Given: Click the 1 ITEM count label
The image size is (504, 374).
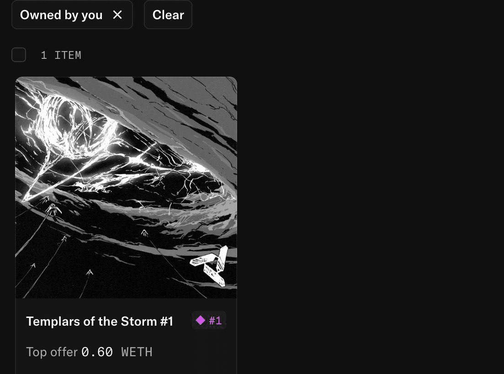Looking at the screenshot, I should click(x=61, y=55).
